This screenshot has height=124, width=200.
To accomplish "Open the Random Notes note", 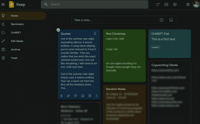I will 124,105.
